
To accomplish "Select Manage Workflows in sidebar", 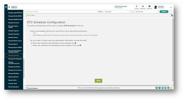I will tap(14, 74).
